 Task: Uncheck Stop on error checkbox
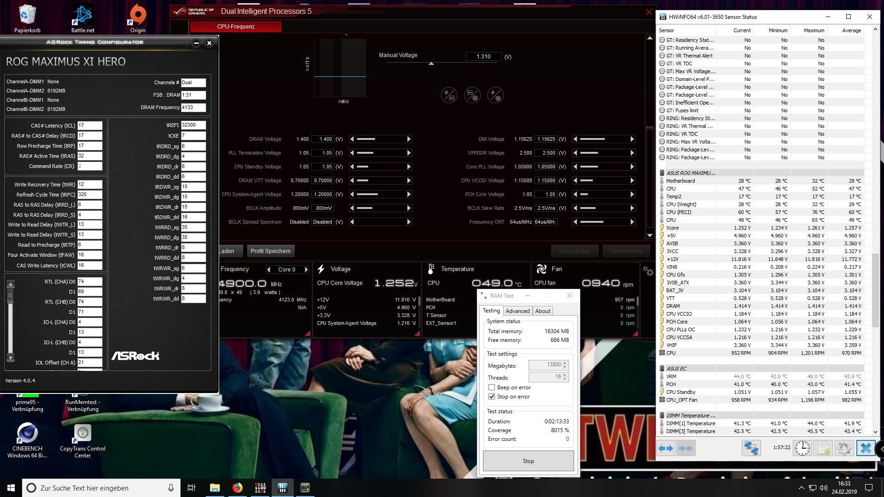tap(492, 397)
